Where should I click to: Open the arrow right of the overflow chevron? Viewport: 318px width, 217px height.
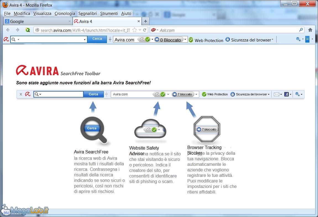point(312,39)
